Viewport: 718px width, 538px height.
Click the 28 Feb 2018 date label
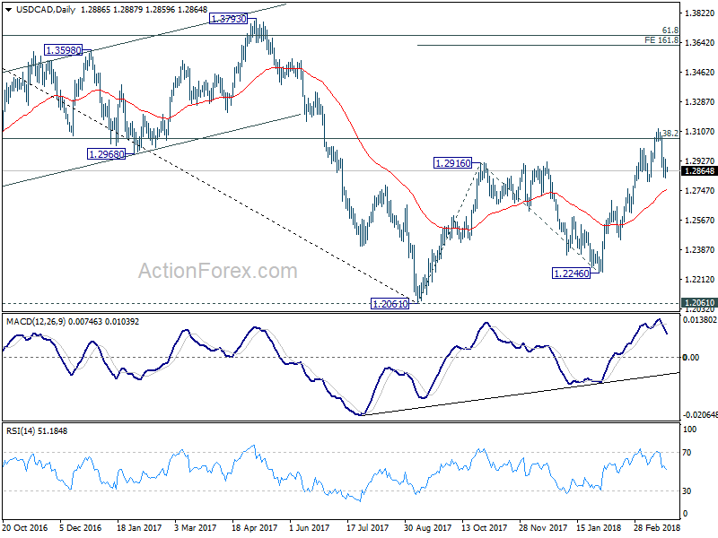click(658, 527)
